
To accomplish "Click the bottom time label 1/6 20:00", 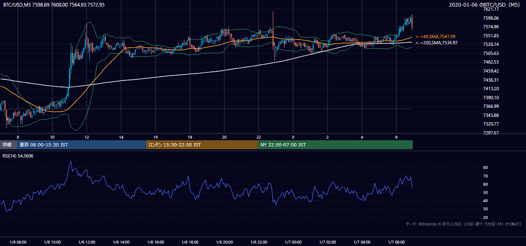I will coord(224,242).
